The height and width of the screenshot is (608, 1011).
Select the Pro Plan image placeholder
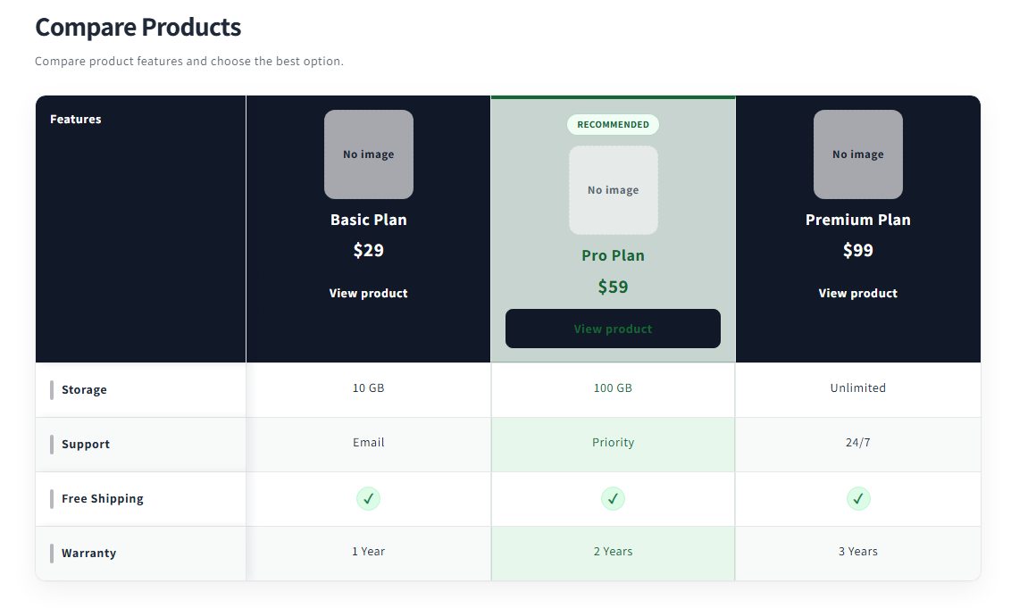(614, 190)
